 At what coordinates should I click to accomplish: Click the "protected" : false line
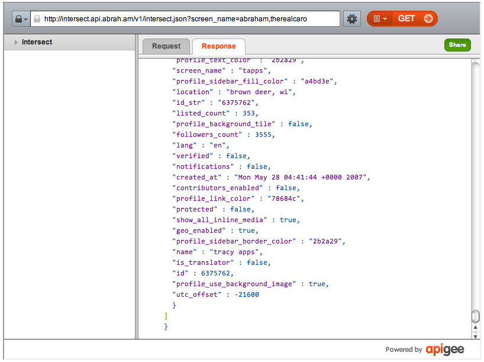213,209
